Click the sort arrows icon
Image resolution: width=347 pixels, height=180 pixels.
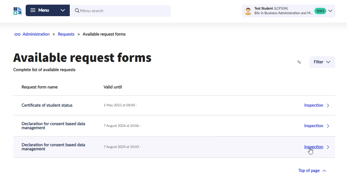coord(299,62)
